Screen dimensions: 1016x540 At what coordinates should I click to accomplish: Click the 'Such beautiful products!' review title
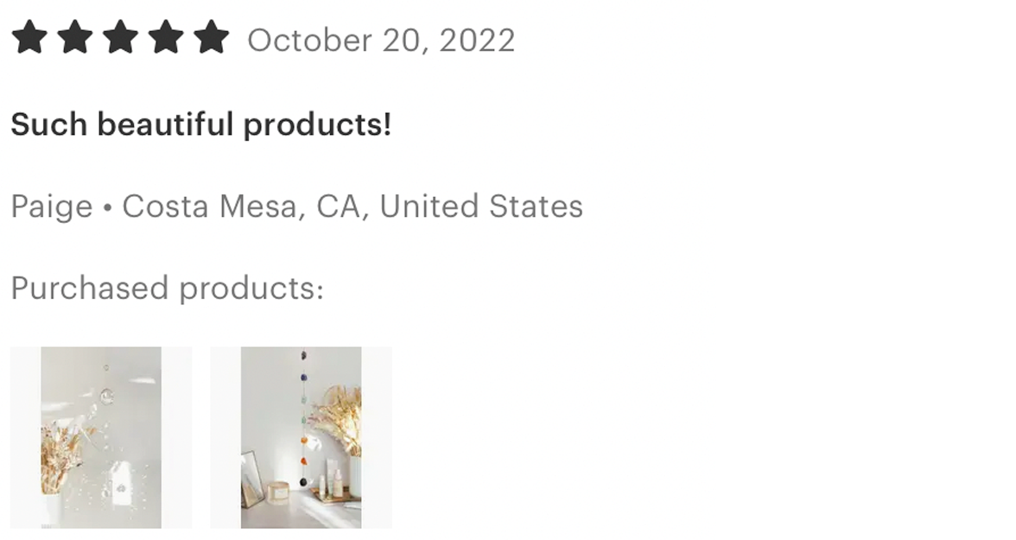pos(201,124)
